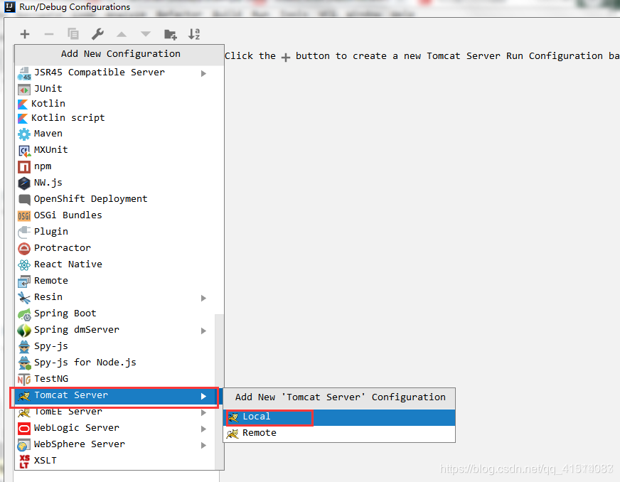This screenshot has width=620, height=482.
Task: Click the red WebLogic Server icon
Action: (x=24, y=429)
